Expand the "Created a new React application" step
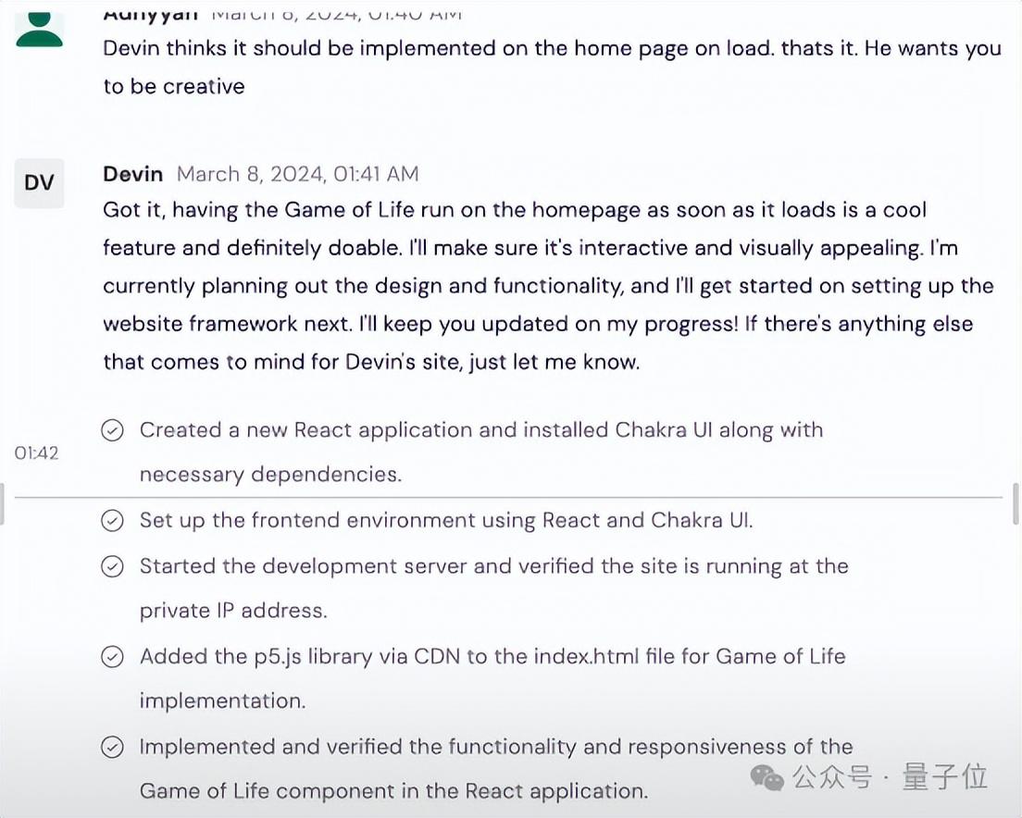Screen dimensions: 1022x818 point(480,430)
